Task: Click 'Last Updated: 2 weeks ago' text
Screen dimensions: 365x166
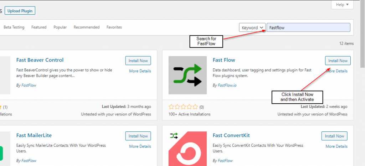Action: coord(324,107)
